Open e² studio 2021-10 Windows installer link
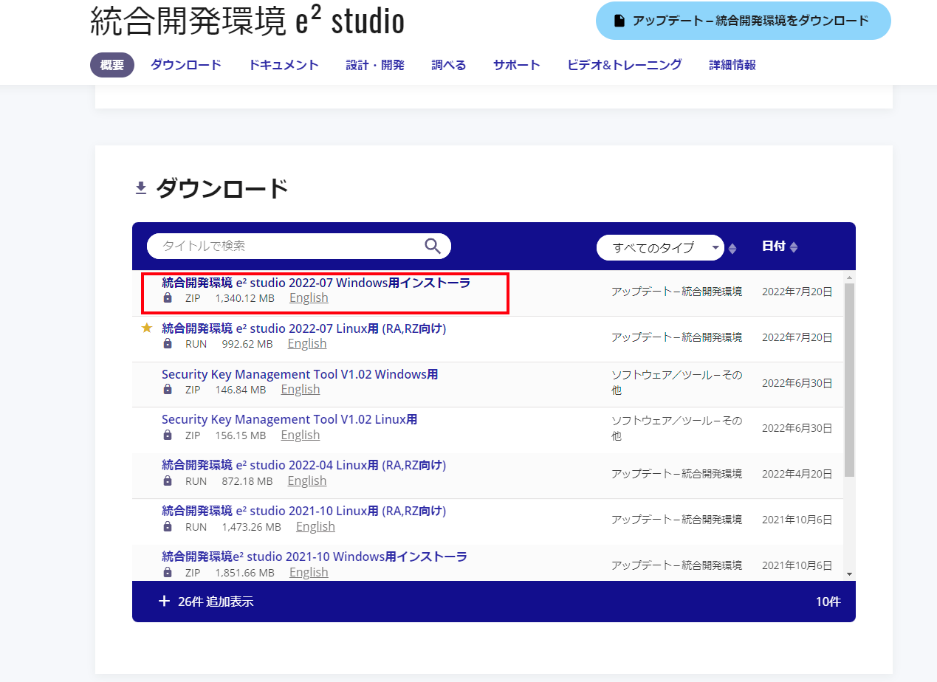The image size is (937, 682). (315, 557)
